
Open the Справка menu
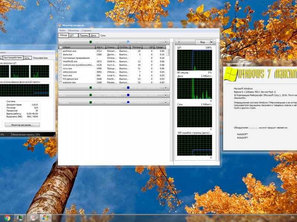(87, 30)
